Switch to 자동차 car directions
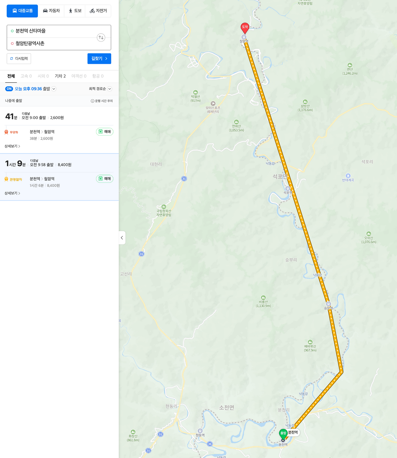Image resolution: width=397 pixels, height=458 pixels. tap(51, 11)
